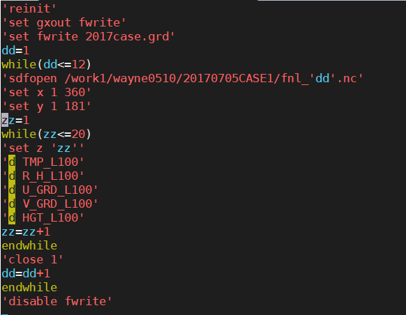The image size is (406, 315).
Task: Click the zz=zz+1 increment line
Action: pos(26,232)
